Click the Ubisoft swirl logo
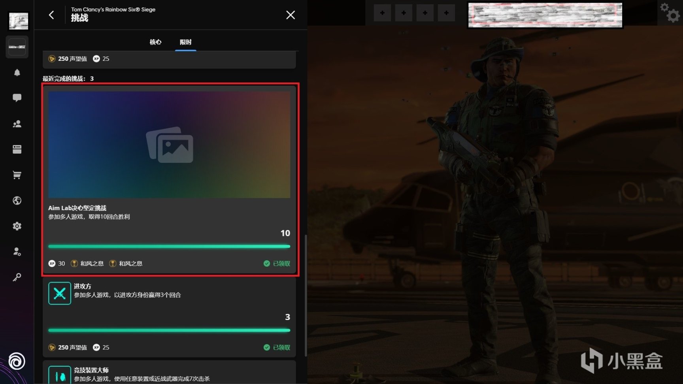 coord(17,361)
